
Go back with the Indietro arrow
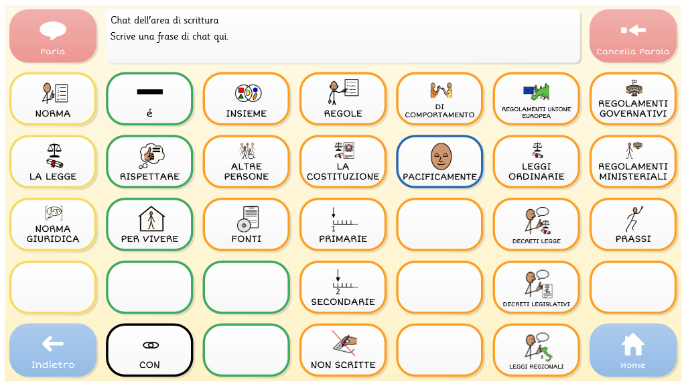click(53, 351)
